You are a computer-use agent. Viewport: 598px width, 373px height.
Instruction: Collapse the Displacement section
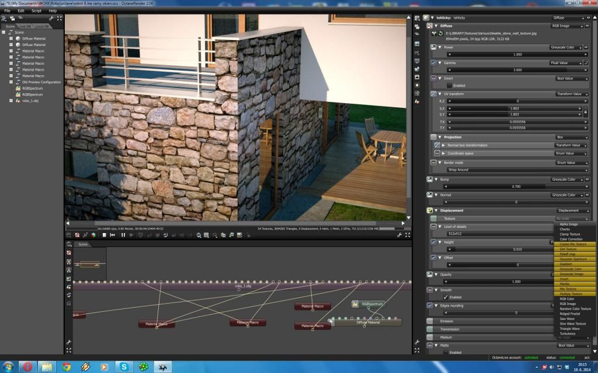[436, 210]
